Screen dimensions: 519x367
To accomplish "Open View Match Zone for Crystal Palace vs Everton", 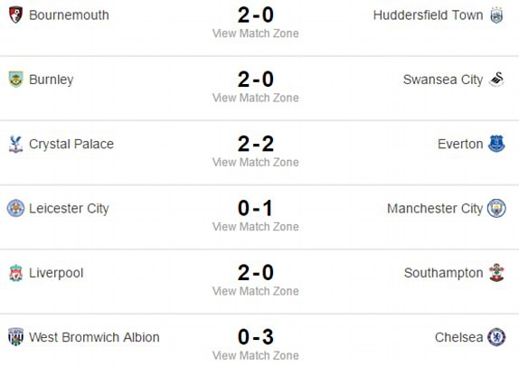I will tap(256, 163).
